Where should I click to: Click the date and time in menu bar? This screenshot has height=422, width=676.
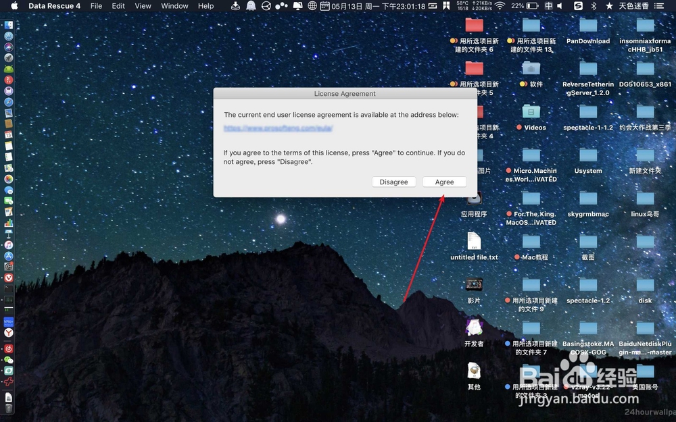[x=378, y=6]
